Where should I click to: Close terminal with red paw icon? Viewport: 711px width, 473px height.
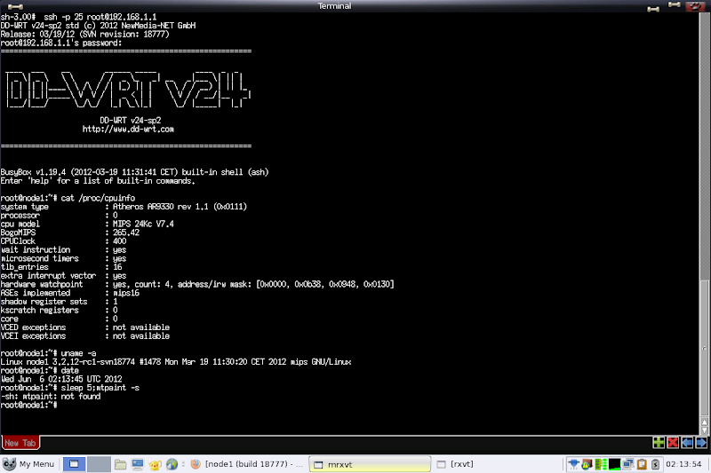(695, 6)
